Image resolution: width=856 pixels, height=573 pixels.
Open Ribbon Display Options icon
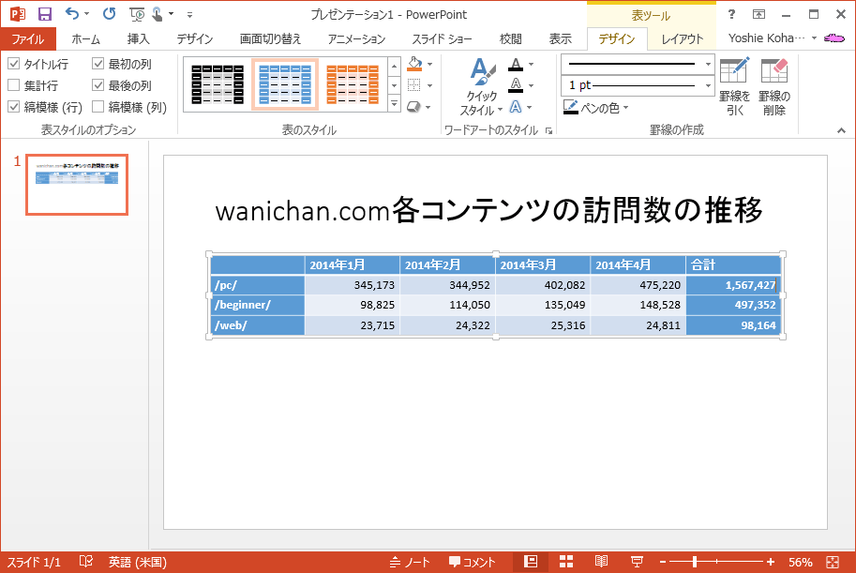758,14
